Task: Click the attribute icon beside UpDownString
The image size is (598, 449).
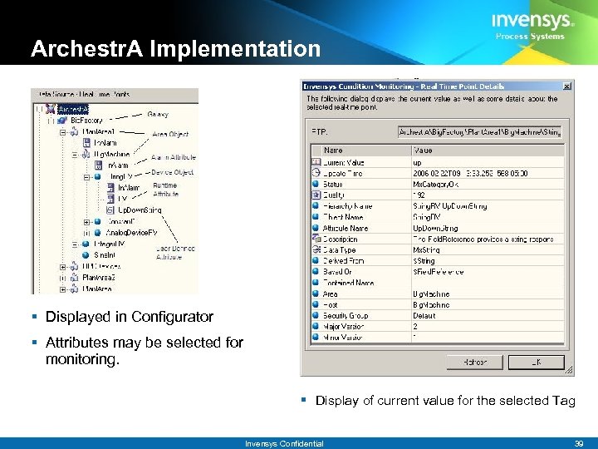Action: (x=110, y=210)
